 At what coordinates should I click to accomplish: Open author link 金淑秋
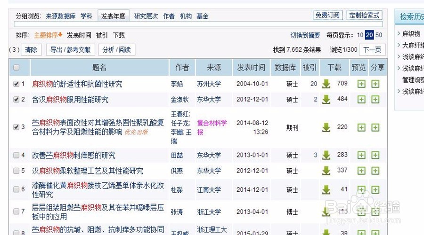coord(180,100)
